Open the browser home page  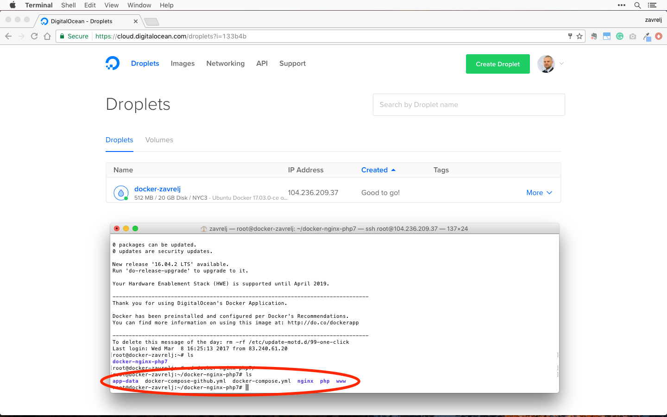click(x=47, y=36)
